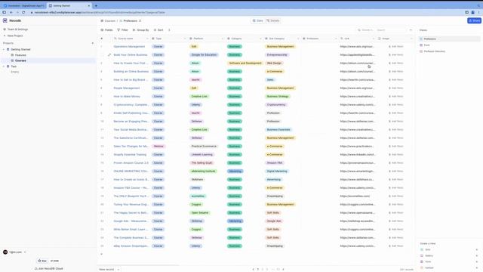Click the table search input field
The width and height of the screenshot is (483, 272).
pyautogui.click(x=391, y=30)
